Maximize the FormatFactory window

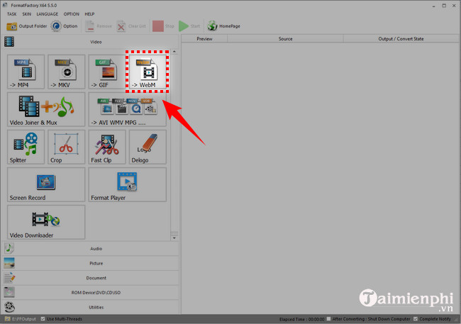pyautogui.click(x=444, y=6)
